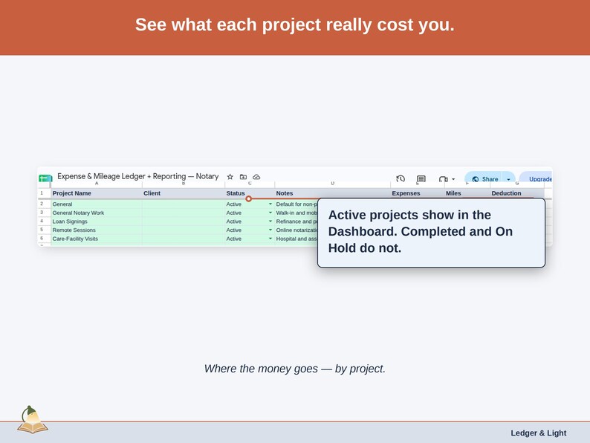The height and width of the screenshot is (443, 590).
Task: Click the Share button
Action: pos(484,179)
